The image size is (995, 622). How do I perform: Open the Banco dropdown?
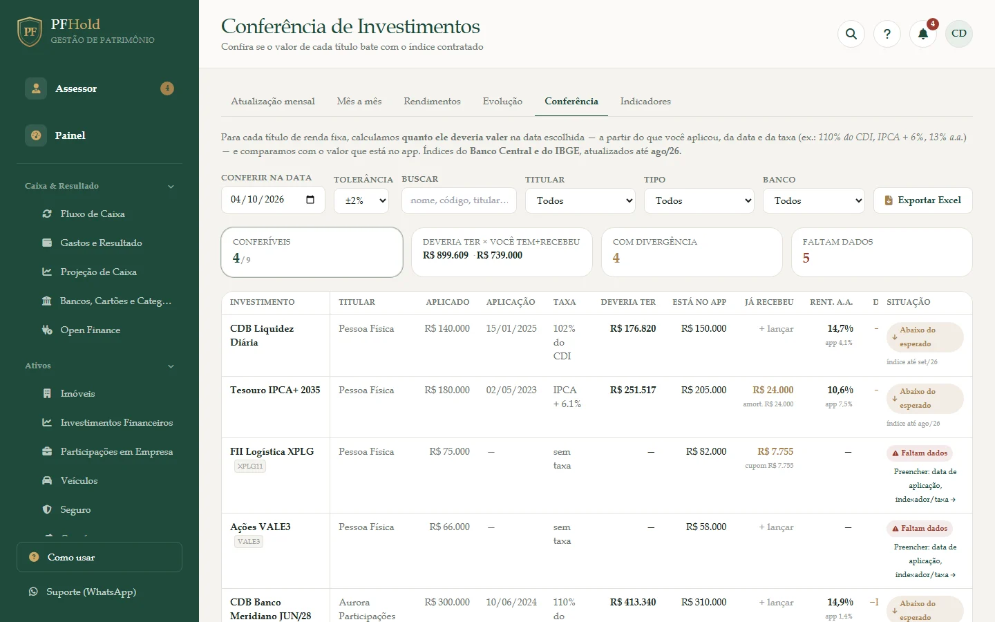[x=814, y=200]
